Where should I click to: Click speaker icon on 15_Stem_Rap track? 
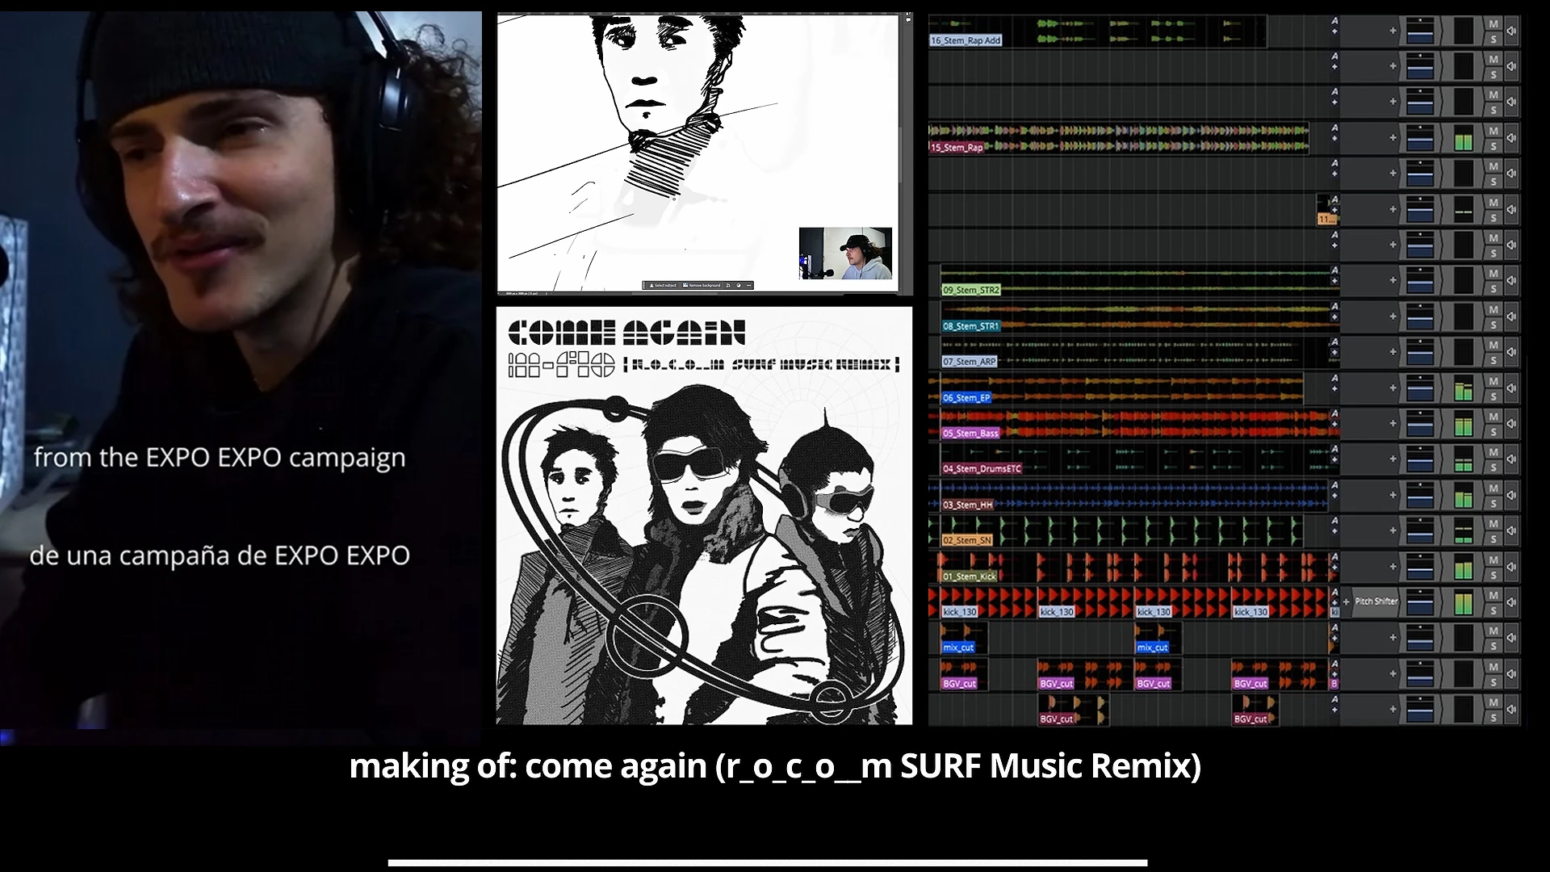pyautogui.click(x=1511, y=138)
